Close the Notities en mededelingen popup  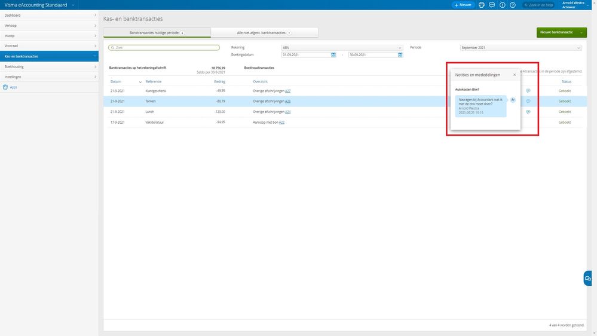click(x=515, y=75)
